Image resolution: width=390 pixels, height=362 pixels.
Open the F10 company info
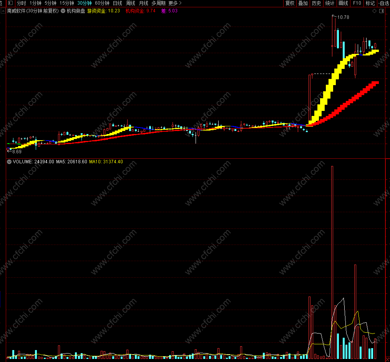pos(357,3)
